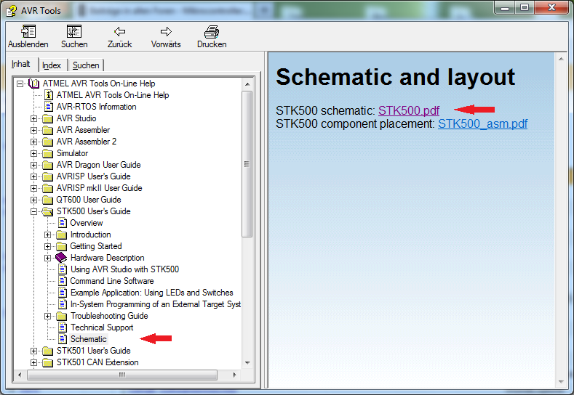Click the tree's scroll down arrow
Viewport: 574px width, 395px height.
click(247, 363)
